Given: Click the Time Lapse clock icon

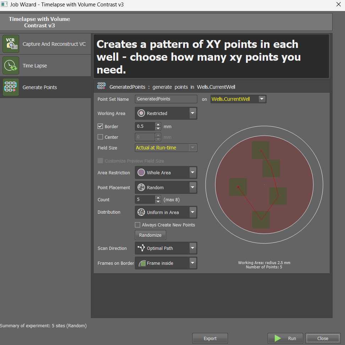Looking at the screenshot, I should 11,66.
